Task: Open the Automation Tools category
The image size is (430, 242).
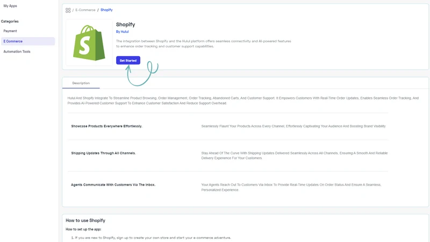Action: tap(17, 52)
